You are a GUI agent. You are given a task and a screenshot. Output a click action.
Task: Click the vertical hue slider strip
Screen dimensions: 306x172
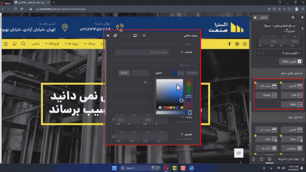coord(188,94)
